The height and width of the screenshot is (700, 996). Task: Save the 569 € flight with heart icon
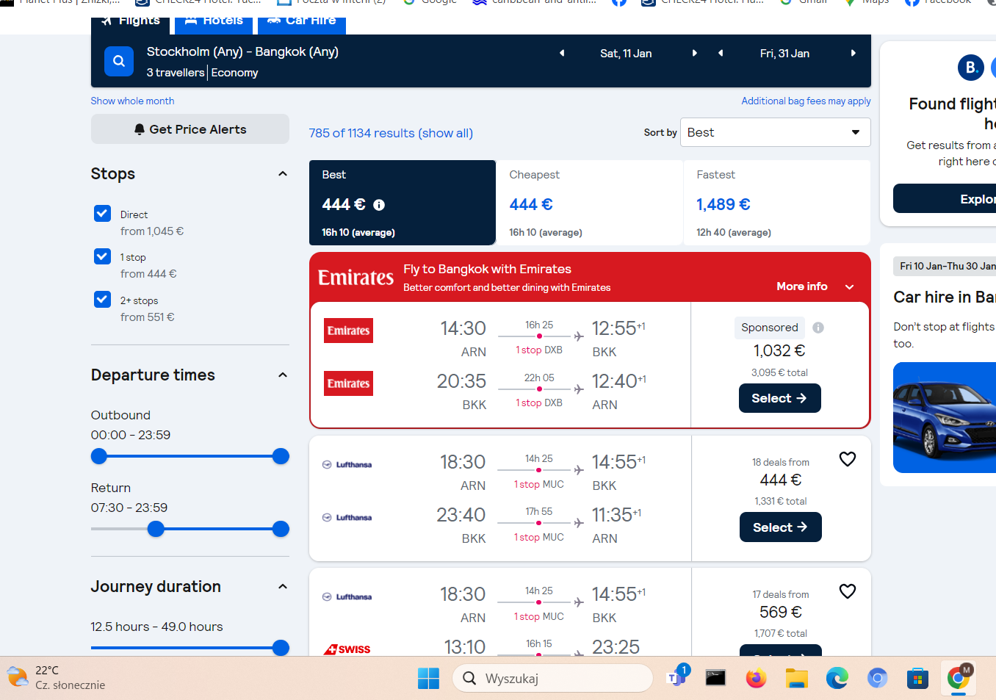pos(848,591)
